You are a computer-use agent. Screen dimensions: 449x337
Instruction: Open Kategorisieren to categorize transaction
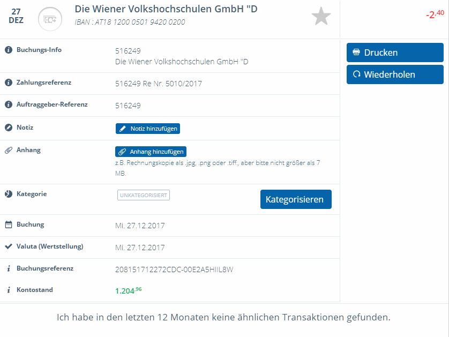point(296,199)
